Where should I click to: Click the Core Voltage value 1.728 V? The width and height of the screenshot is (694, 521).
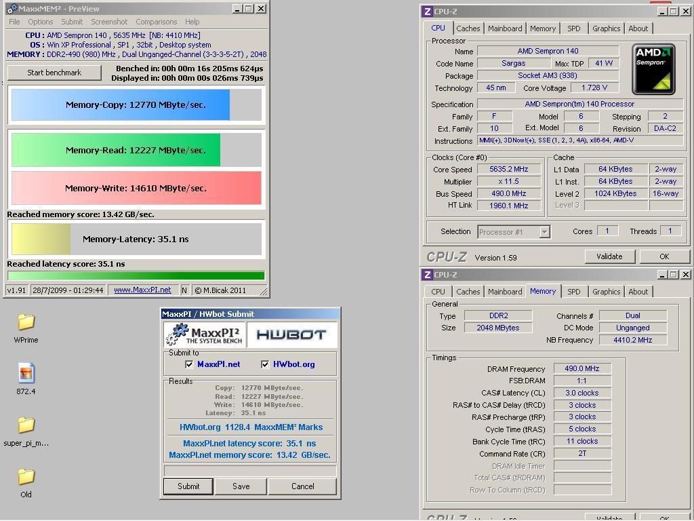pyautogui.click(x=594, y=88)
